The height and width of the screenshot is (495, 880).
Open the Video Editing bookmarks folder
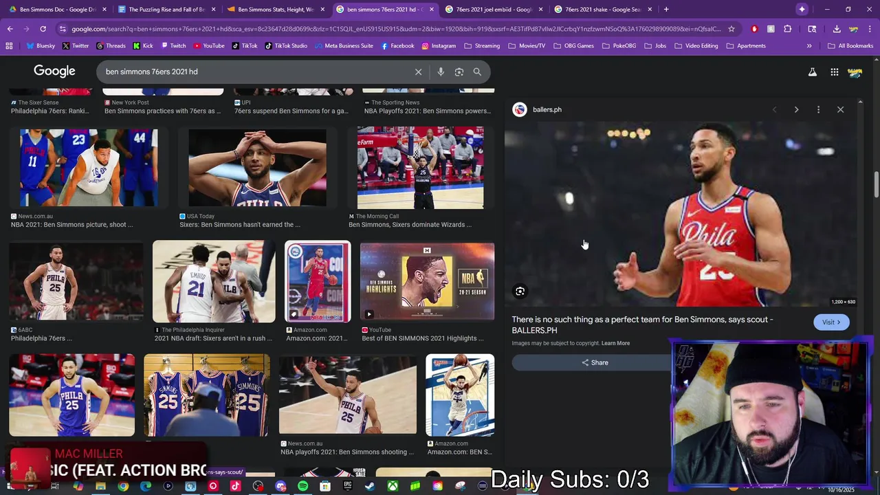point(696,45)
